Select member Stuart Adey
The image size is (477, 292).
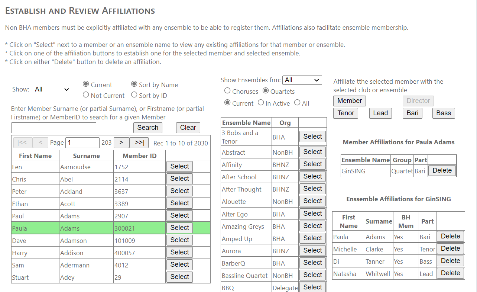tap(180, 277)
